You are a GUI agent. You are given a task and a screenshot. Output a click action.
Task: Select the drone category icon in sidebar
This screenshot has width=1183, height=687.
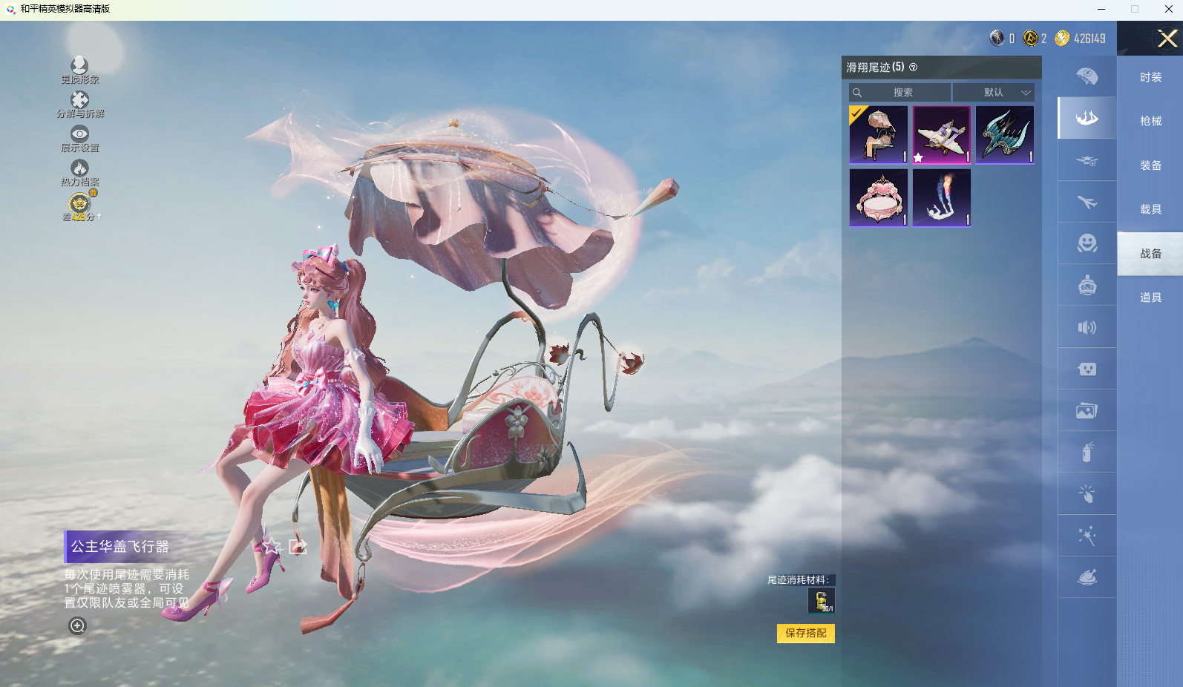pyautogui.click(x=1087, y=160)
